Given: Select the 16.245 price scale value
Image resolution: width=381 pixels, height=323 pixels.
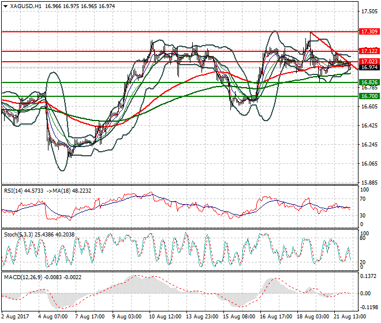Looking at the screenshot, I should (x=369, y=145).
